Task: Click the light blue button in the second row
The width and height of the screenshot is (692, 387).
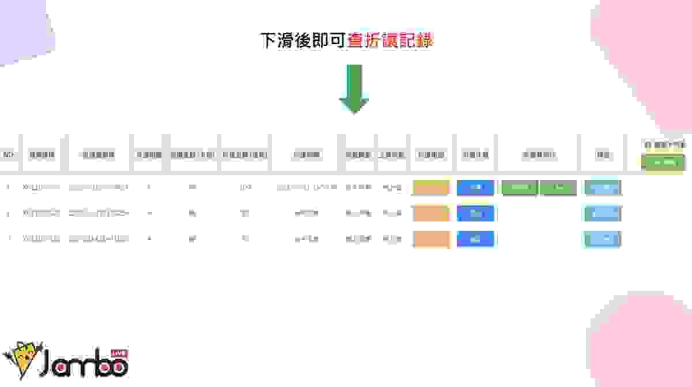Action: [603, 213]
